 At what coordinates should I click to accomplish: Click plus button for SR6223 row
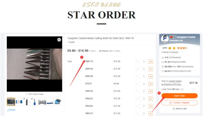(x=151, y=99)
